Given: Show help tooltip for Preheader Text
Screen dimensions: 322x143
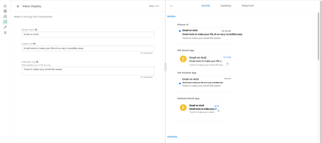Looking at the screenshot, I should coord(37,62).
